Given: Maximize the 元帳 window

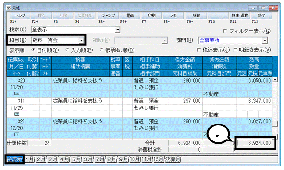Looking at the screenshot, I should (263, 8).
